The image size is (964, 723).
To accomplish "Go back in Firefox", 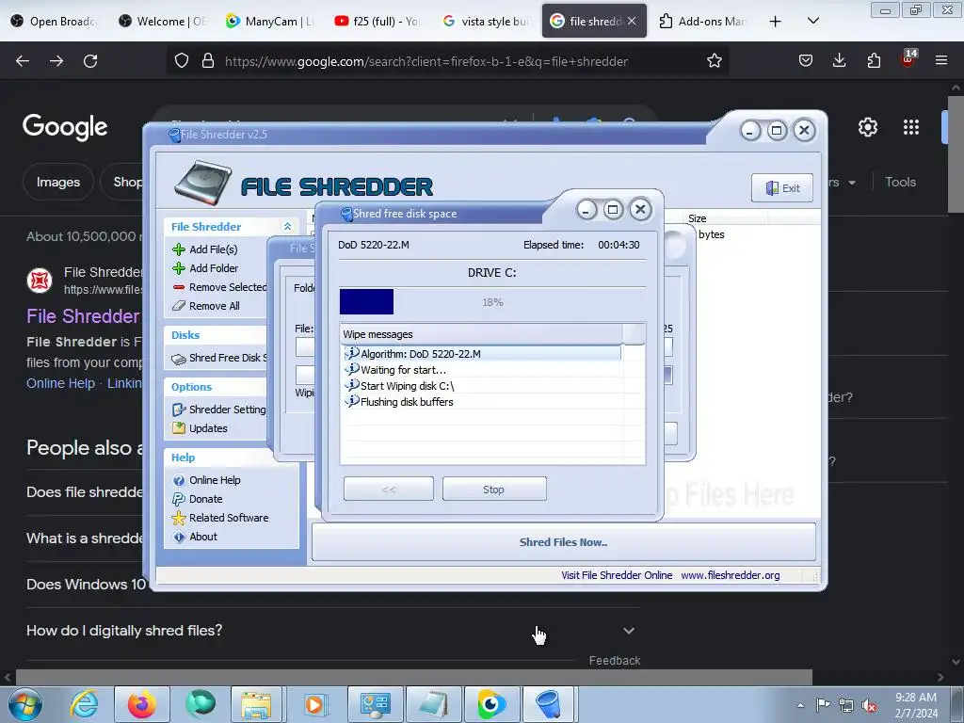I will tap(23, 61).
